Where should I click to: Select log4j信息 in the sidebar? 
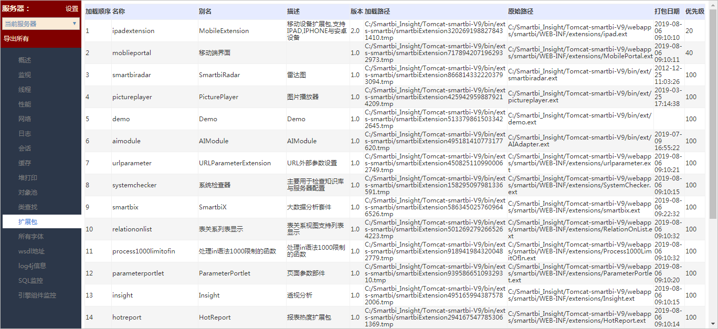32,266
